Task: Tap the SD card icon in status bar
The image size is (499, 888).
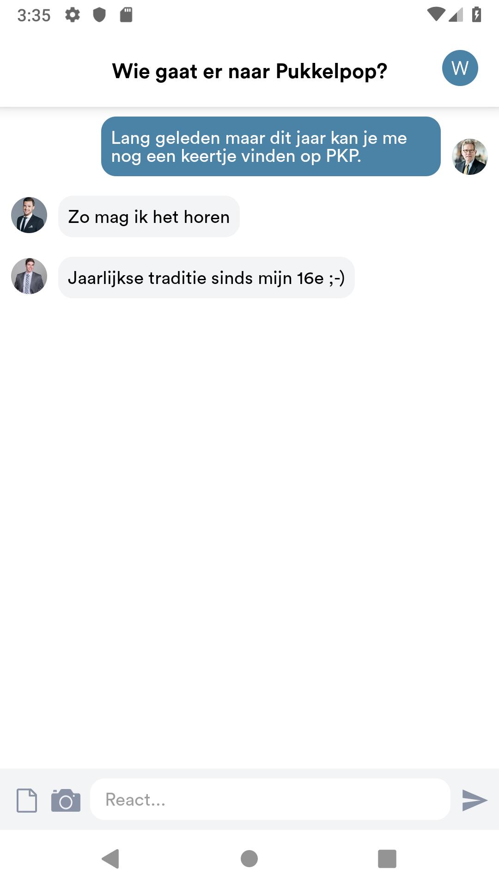Action: [x=126, y=15]
